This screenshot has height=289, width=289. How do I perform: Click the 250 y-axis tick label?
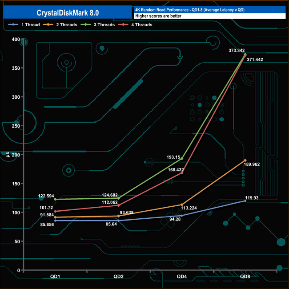coord(16,126)
